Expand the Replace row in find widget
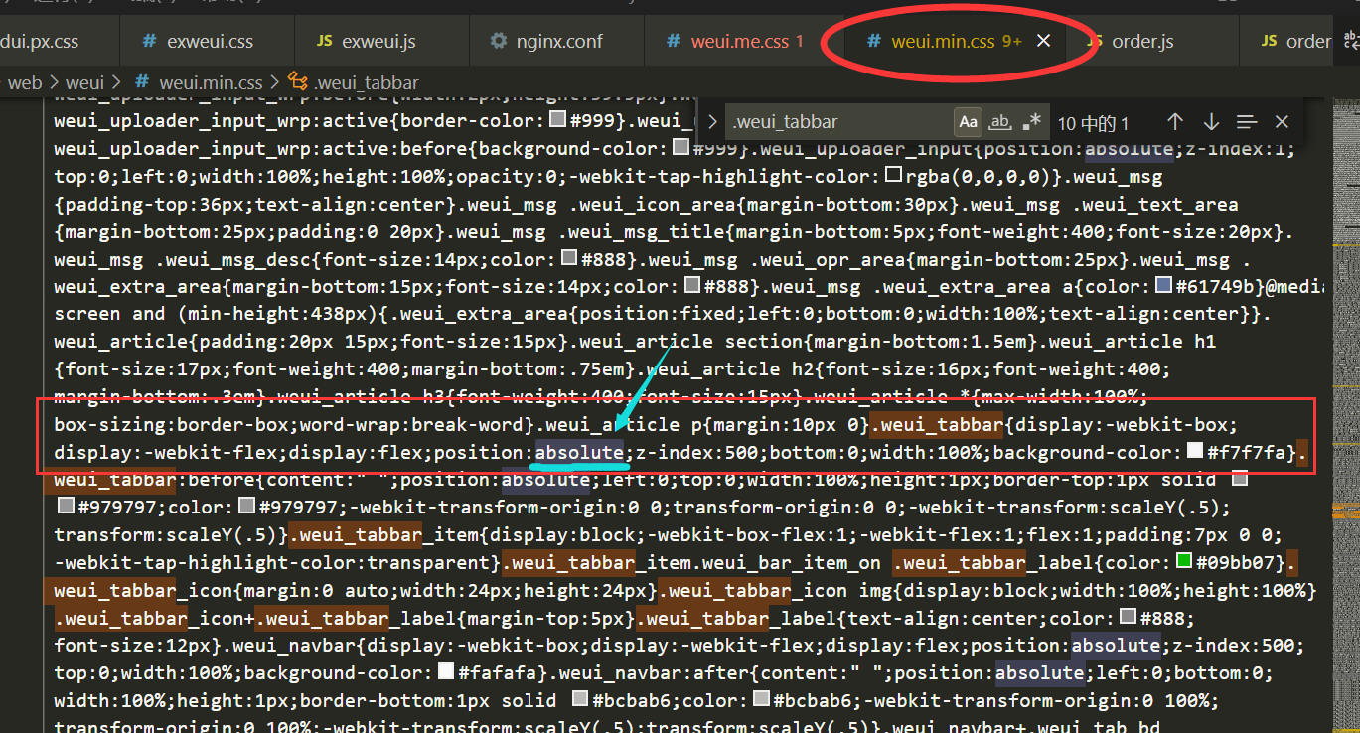Screen dimensions: 1360x733 click(x=711, y=122)
